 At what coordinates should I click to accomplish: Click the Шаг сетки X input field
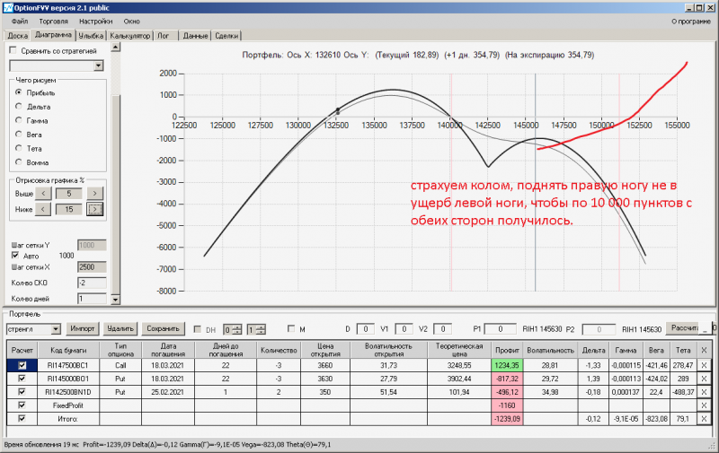[x=92, y=266]
